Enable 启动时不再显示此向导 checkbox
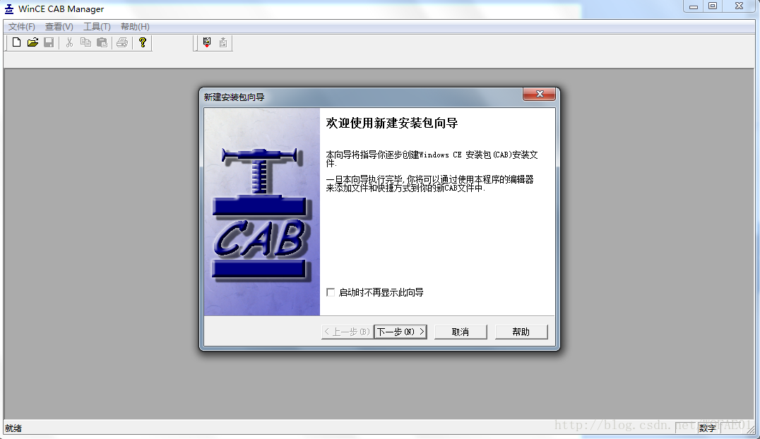This screenshot has width=760, height=439. (x=331, y=292)
